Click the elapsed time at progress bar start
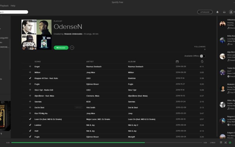Screen dimensions: 235x147 [x=8, y=143]
